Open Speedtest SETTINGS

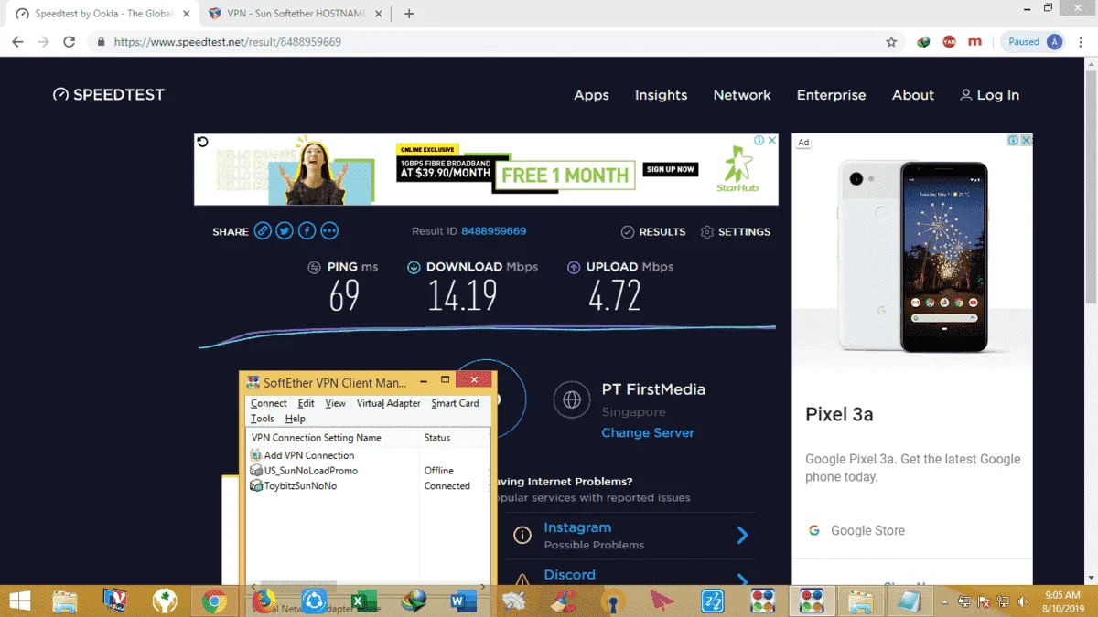(x=736, y=232)
